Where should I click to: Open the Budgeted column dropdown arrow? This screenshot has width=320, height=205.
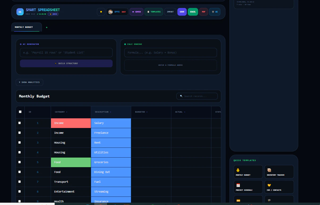(x=147, y=112)
